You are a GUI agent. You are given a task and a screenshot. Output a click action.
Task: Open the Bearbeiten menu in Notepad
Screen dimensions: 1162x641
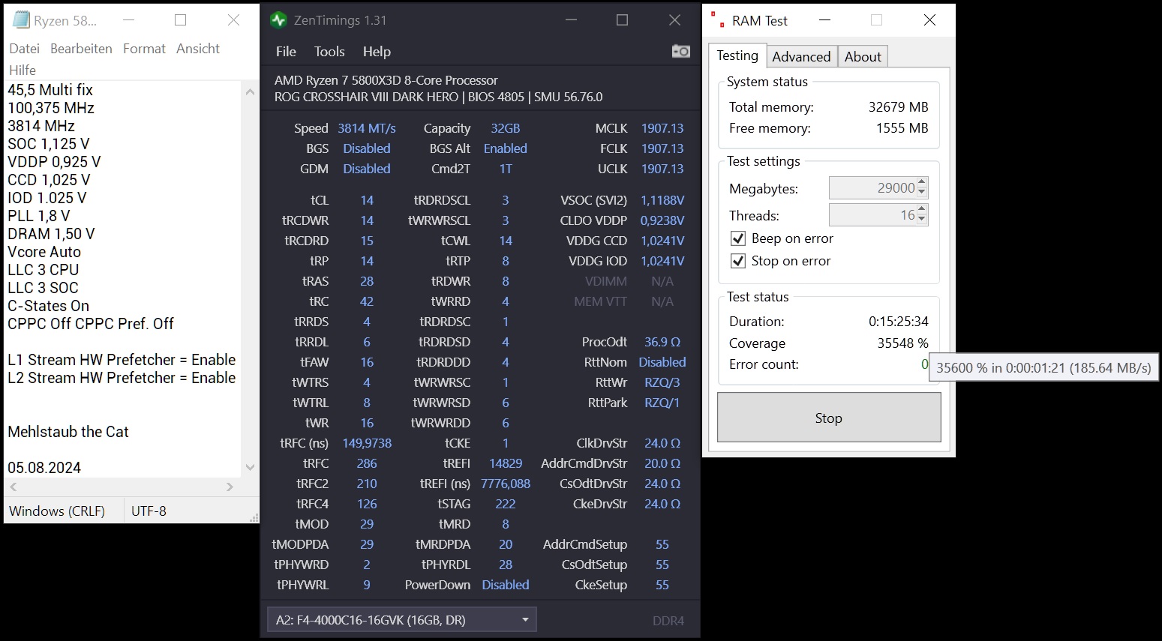click(x=81, y=49)
